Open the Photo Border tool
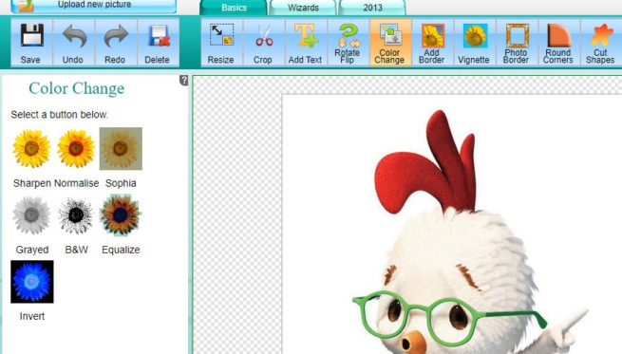 coord(517,42)
